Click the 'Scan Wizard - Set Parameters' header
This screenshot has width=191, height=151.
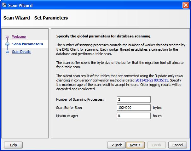pos(36,18)
